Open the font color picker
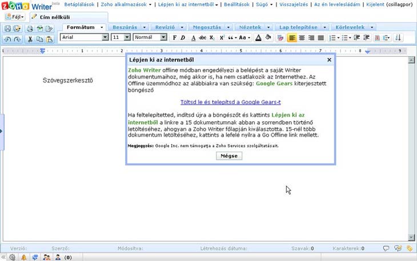The height and width of the screenshot is (261, 417). pos(258,38)
